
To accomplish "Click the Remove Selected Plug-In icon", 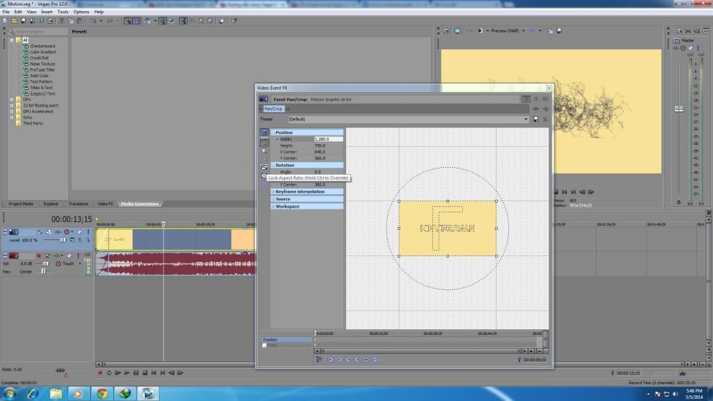I will tap(545, 109).
